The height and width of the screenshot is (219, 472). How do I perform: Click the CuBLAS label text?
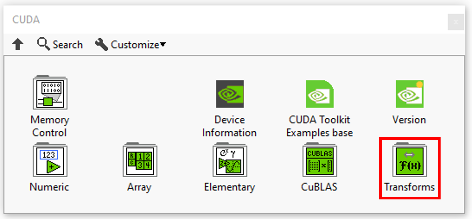319,187
